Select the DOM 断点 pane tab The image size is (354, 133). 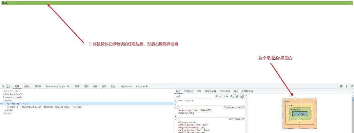(x=225, y=91)
